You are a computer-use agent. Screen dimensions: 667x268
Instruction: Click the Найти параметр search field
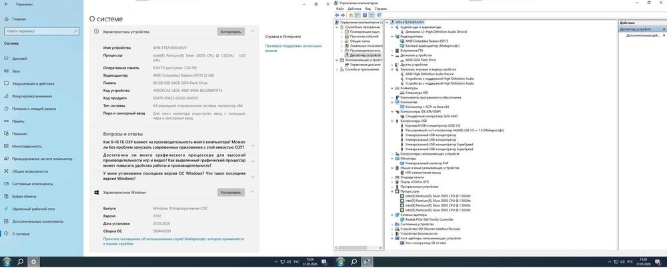point(41,31)
